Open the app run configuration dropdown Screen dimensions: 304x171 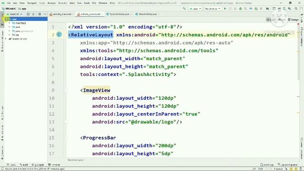click(195, 9)
